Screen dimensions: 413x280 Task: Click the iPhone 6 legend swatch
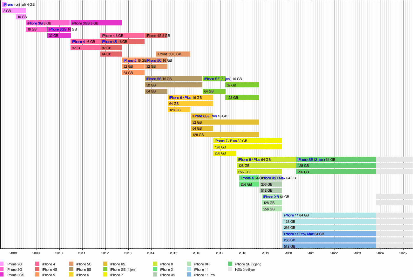(x=71, y=275)
